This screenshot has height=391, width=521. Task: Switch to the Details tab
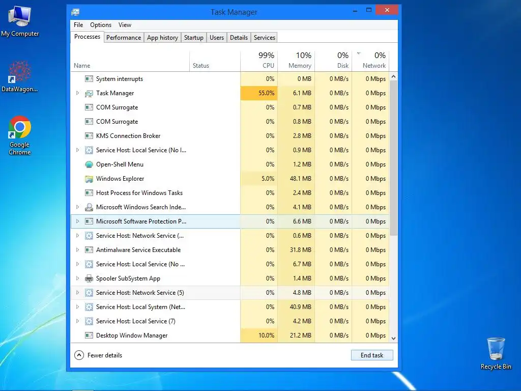[x=239, y=38]
